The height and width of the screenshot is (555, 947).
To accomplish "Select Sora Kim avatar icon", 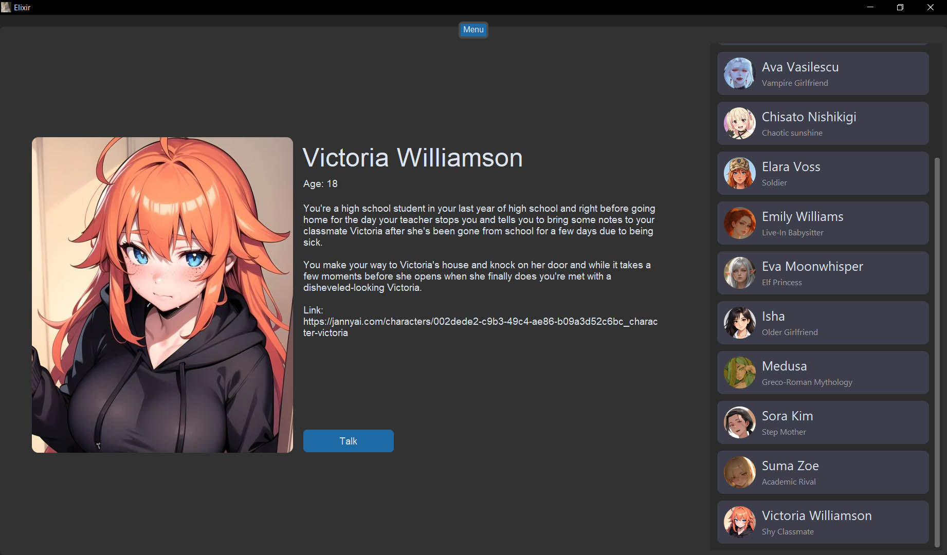I will tap(739, 422).
